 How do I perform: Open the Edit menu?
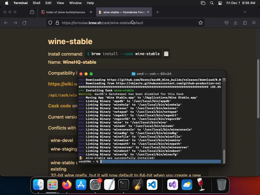pos(48,3)
